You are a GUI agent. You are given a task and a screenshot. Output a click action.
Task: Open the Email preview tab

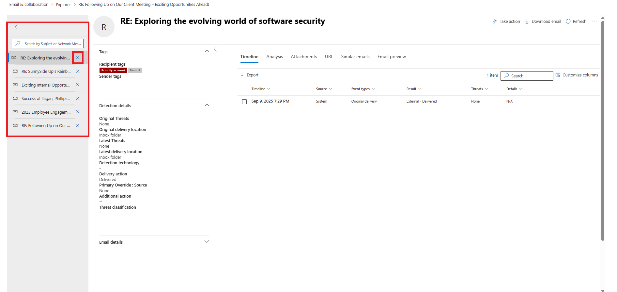click(392, 57)
